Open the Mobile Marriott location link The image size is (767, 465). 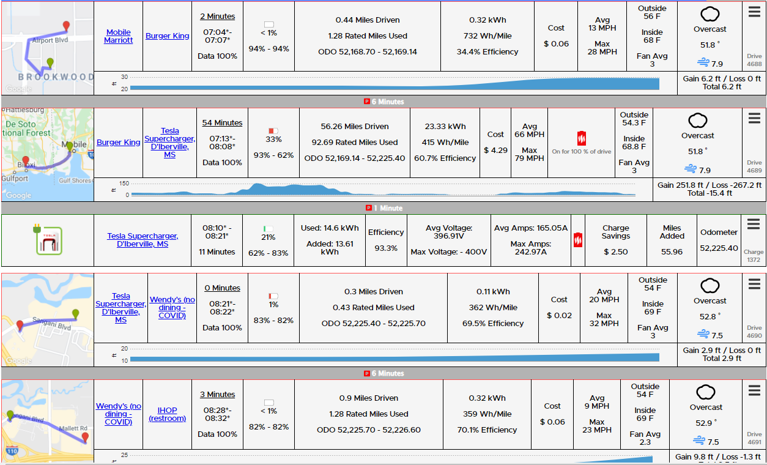(119, 36)
